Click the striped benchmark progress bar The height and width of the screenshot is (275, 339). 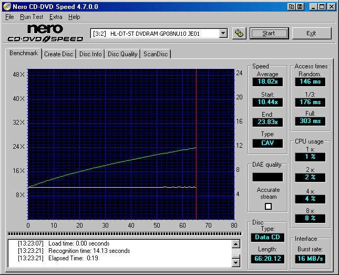click(125, 233)
